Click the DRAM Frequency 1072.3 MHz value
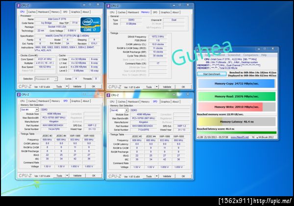The width and height of the screenshot is (294, 206). [158, 37]
